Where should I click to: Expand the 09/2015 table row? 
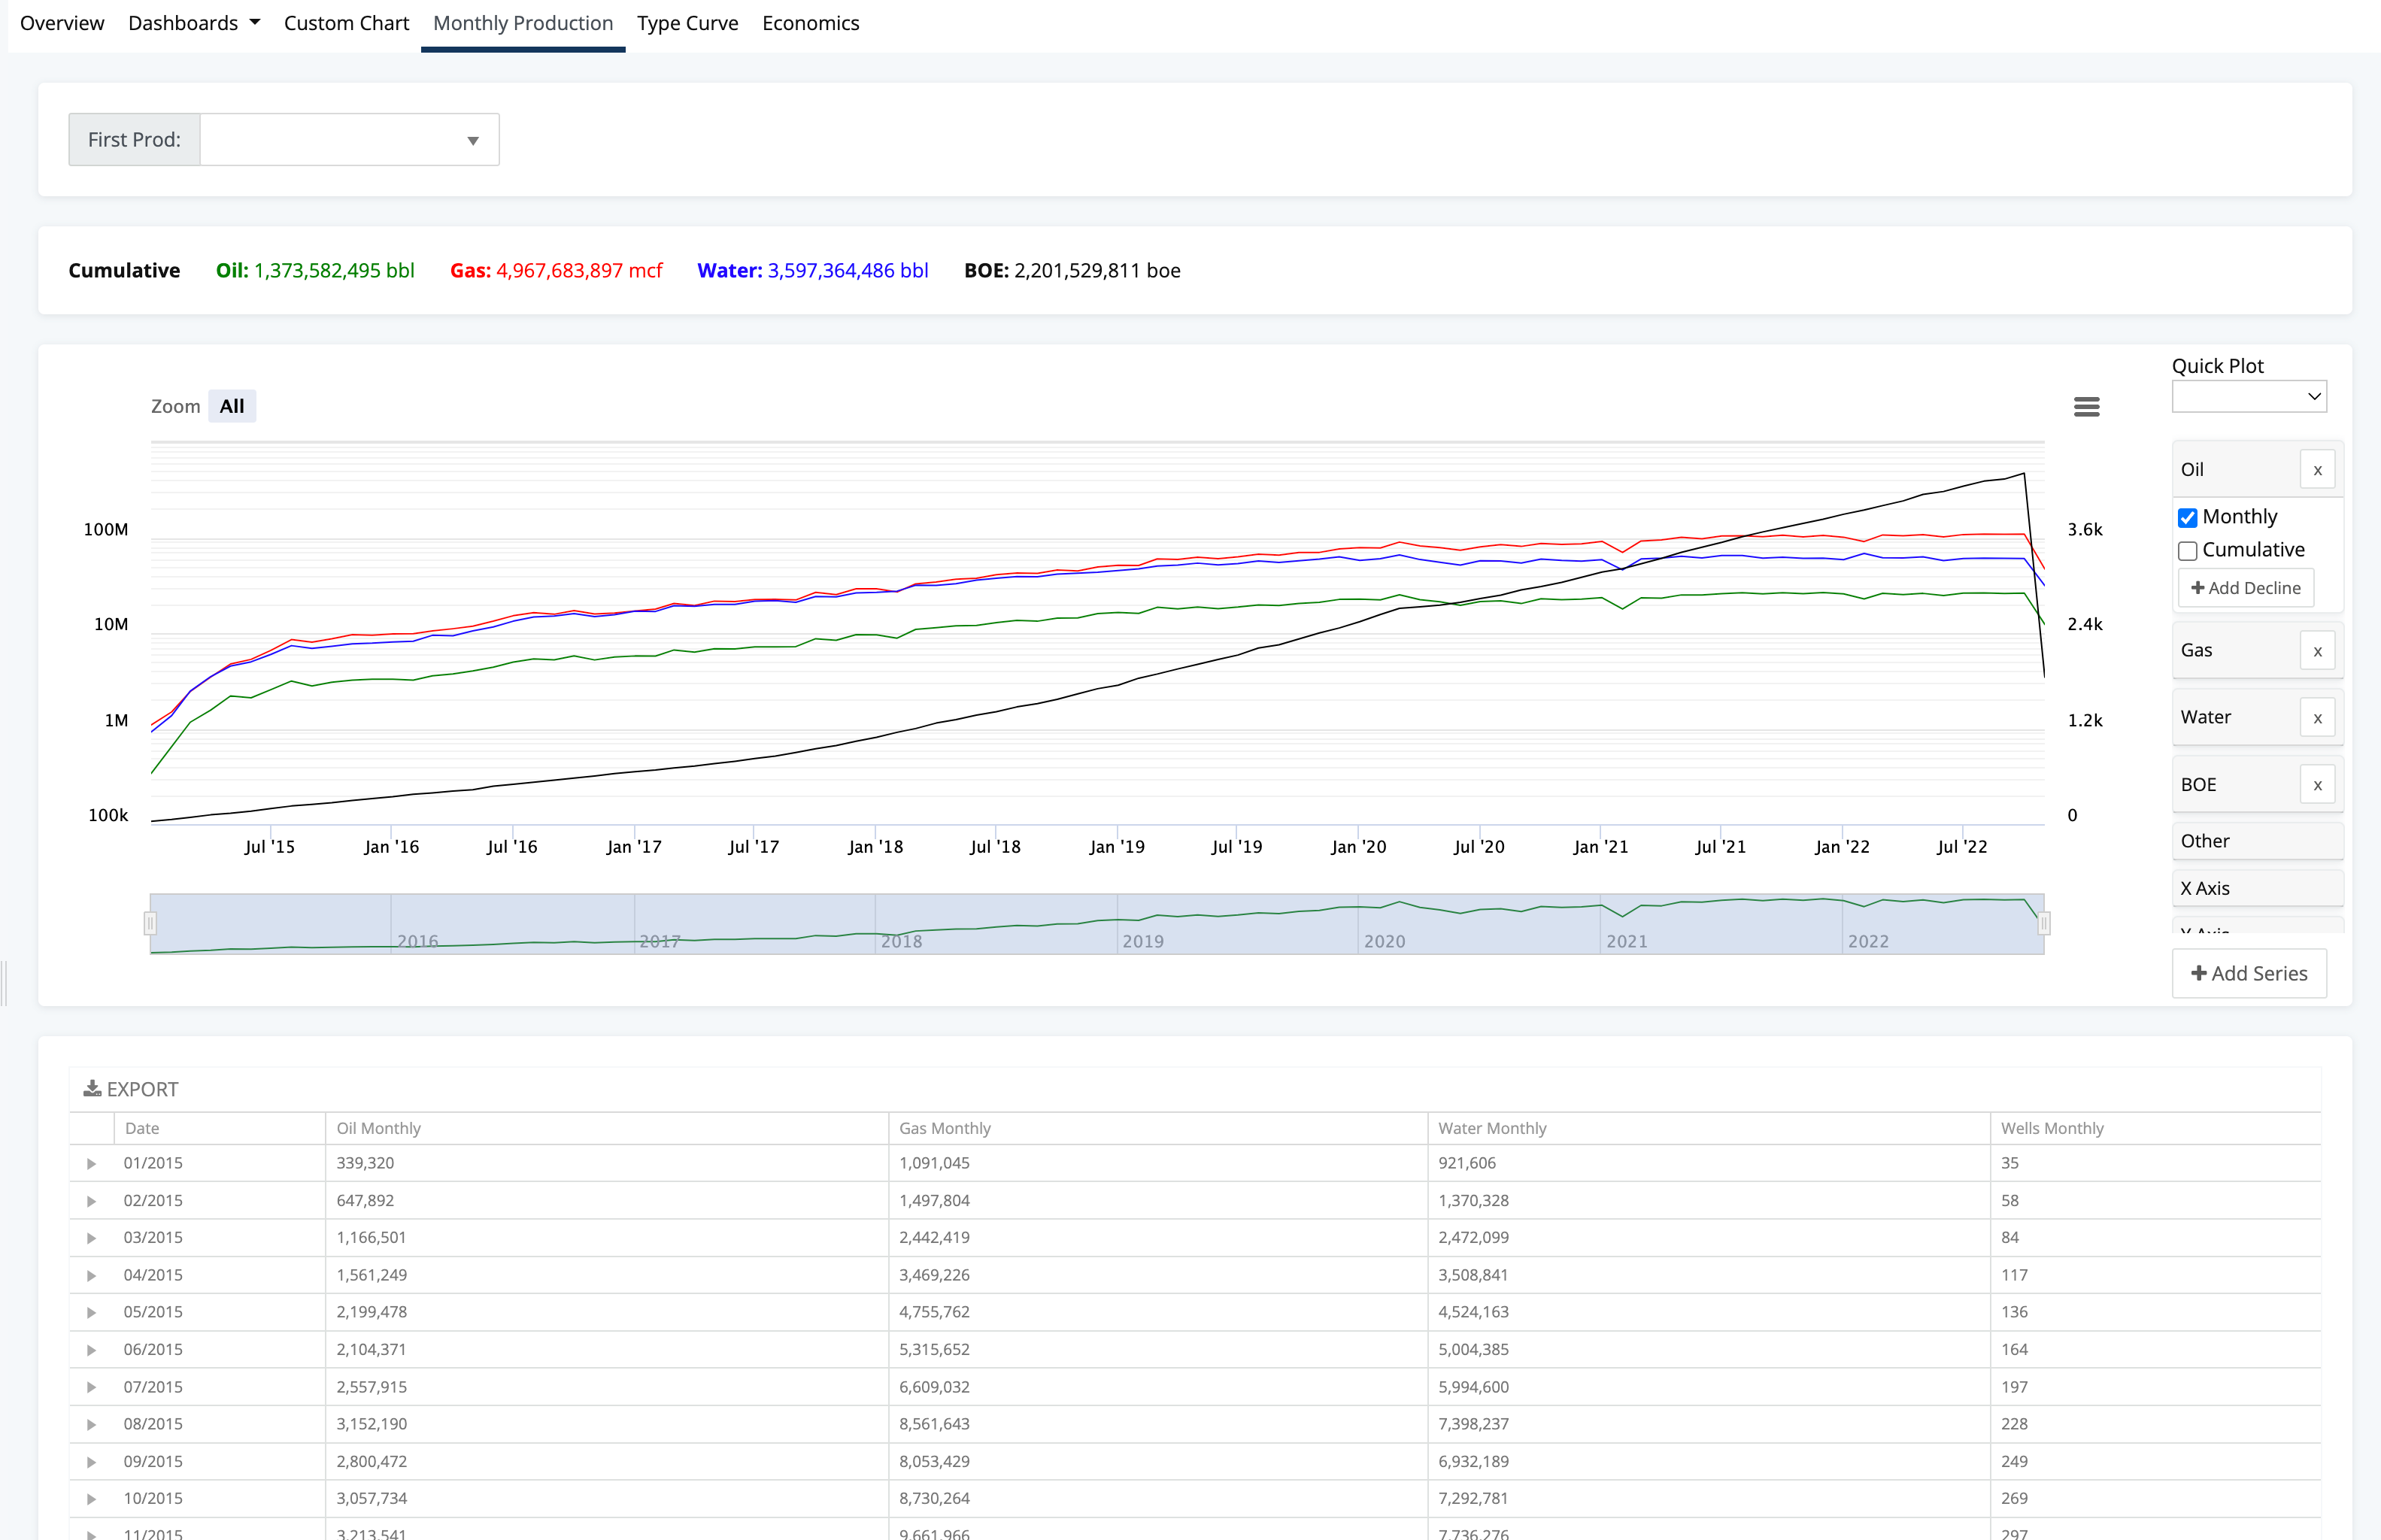[91, 1462]
